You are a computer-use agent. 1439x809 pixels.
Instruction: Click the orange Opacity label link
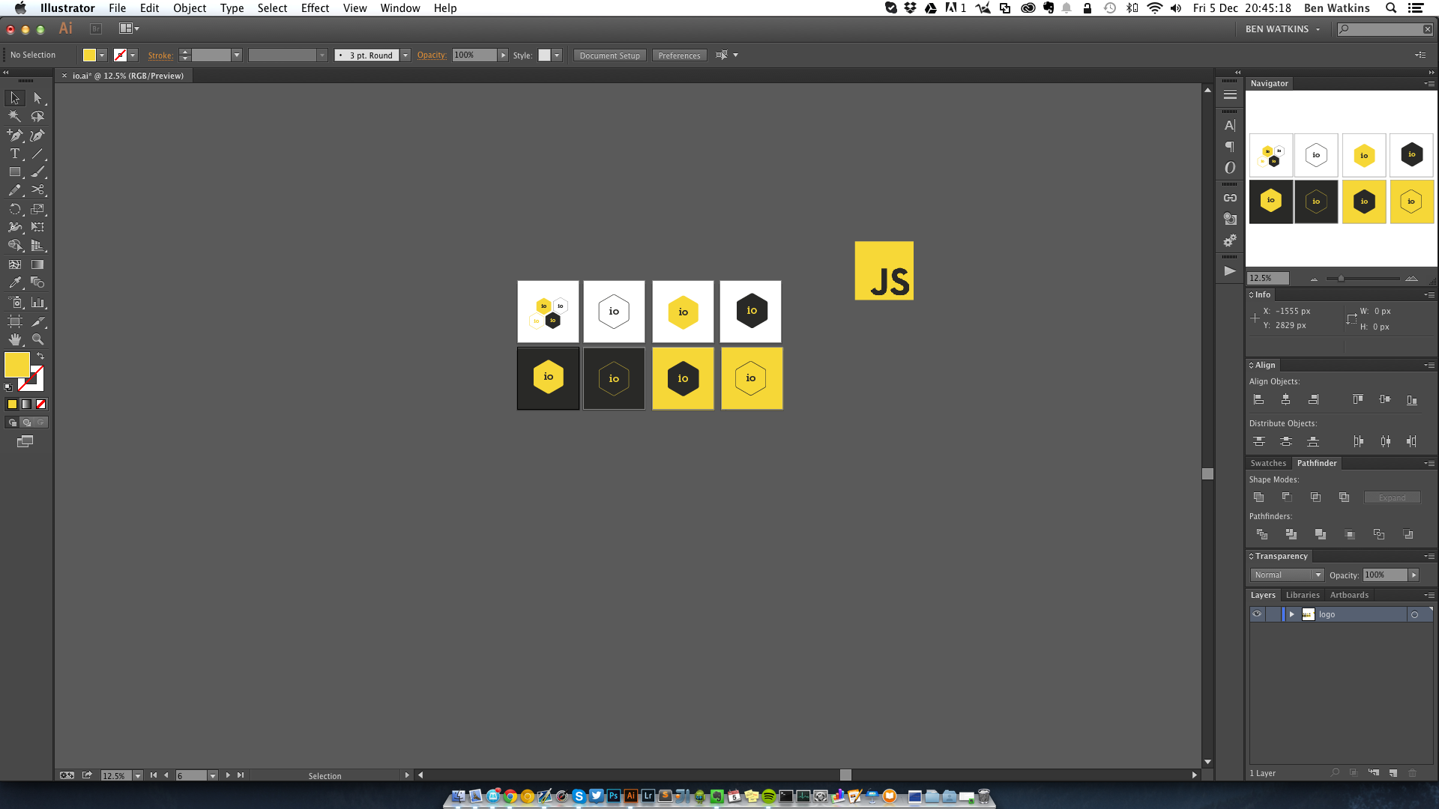pos(431,55)
